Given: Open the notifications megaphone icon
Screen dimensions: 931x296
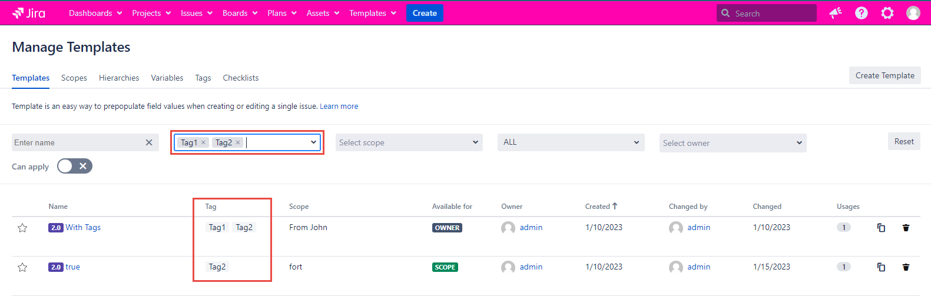Looking at the screenshot, I should (835, 13).
